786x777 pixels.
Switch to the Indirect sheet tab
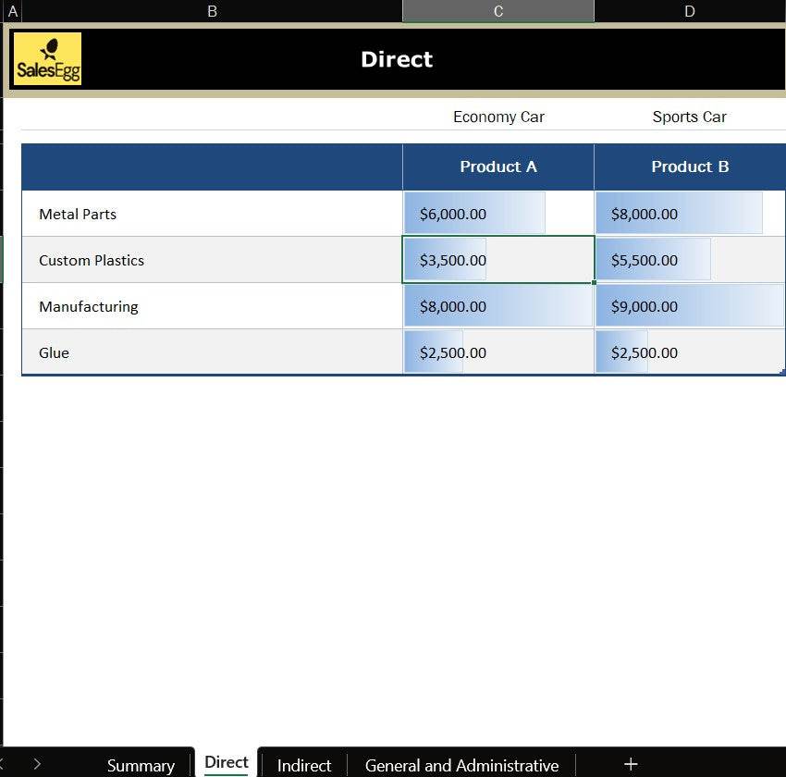point(303,765)
